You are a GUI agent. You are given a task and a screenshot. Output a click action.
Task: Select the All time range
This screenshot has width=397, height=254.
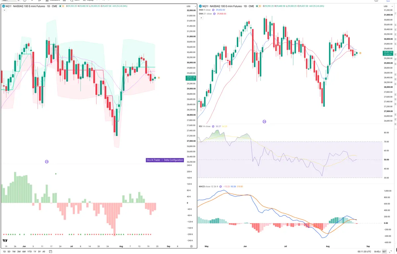tap(44, 252)
